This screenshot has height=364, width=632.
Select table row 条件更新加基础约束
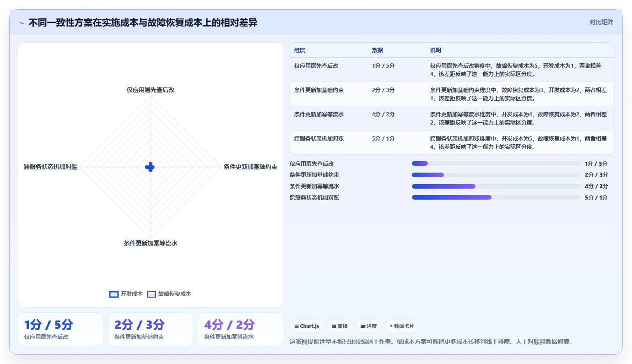(x=452, y=94)
